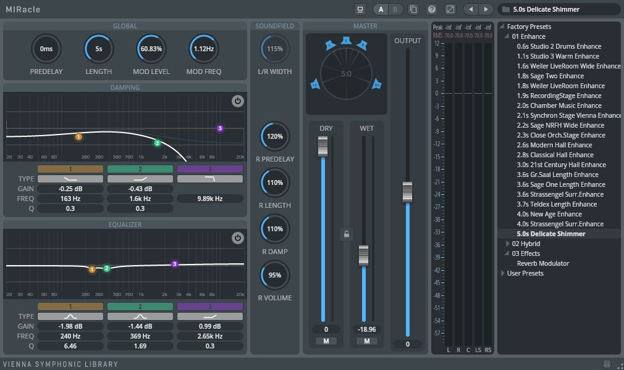Click the Length knob showing 5s

coord(99,49)
